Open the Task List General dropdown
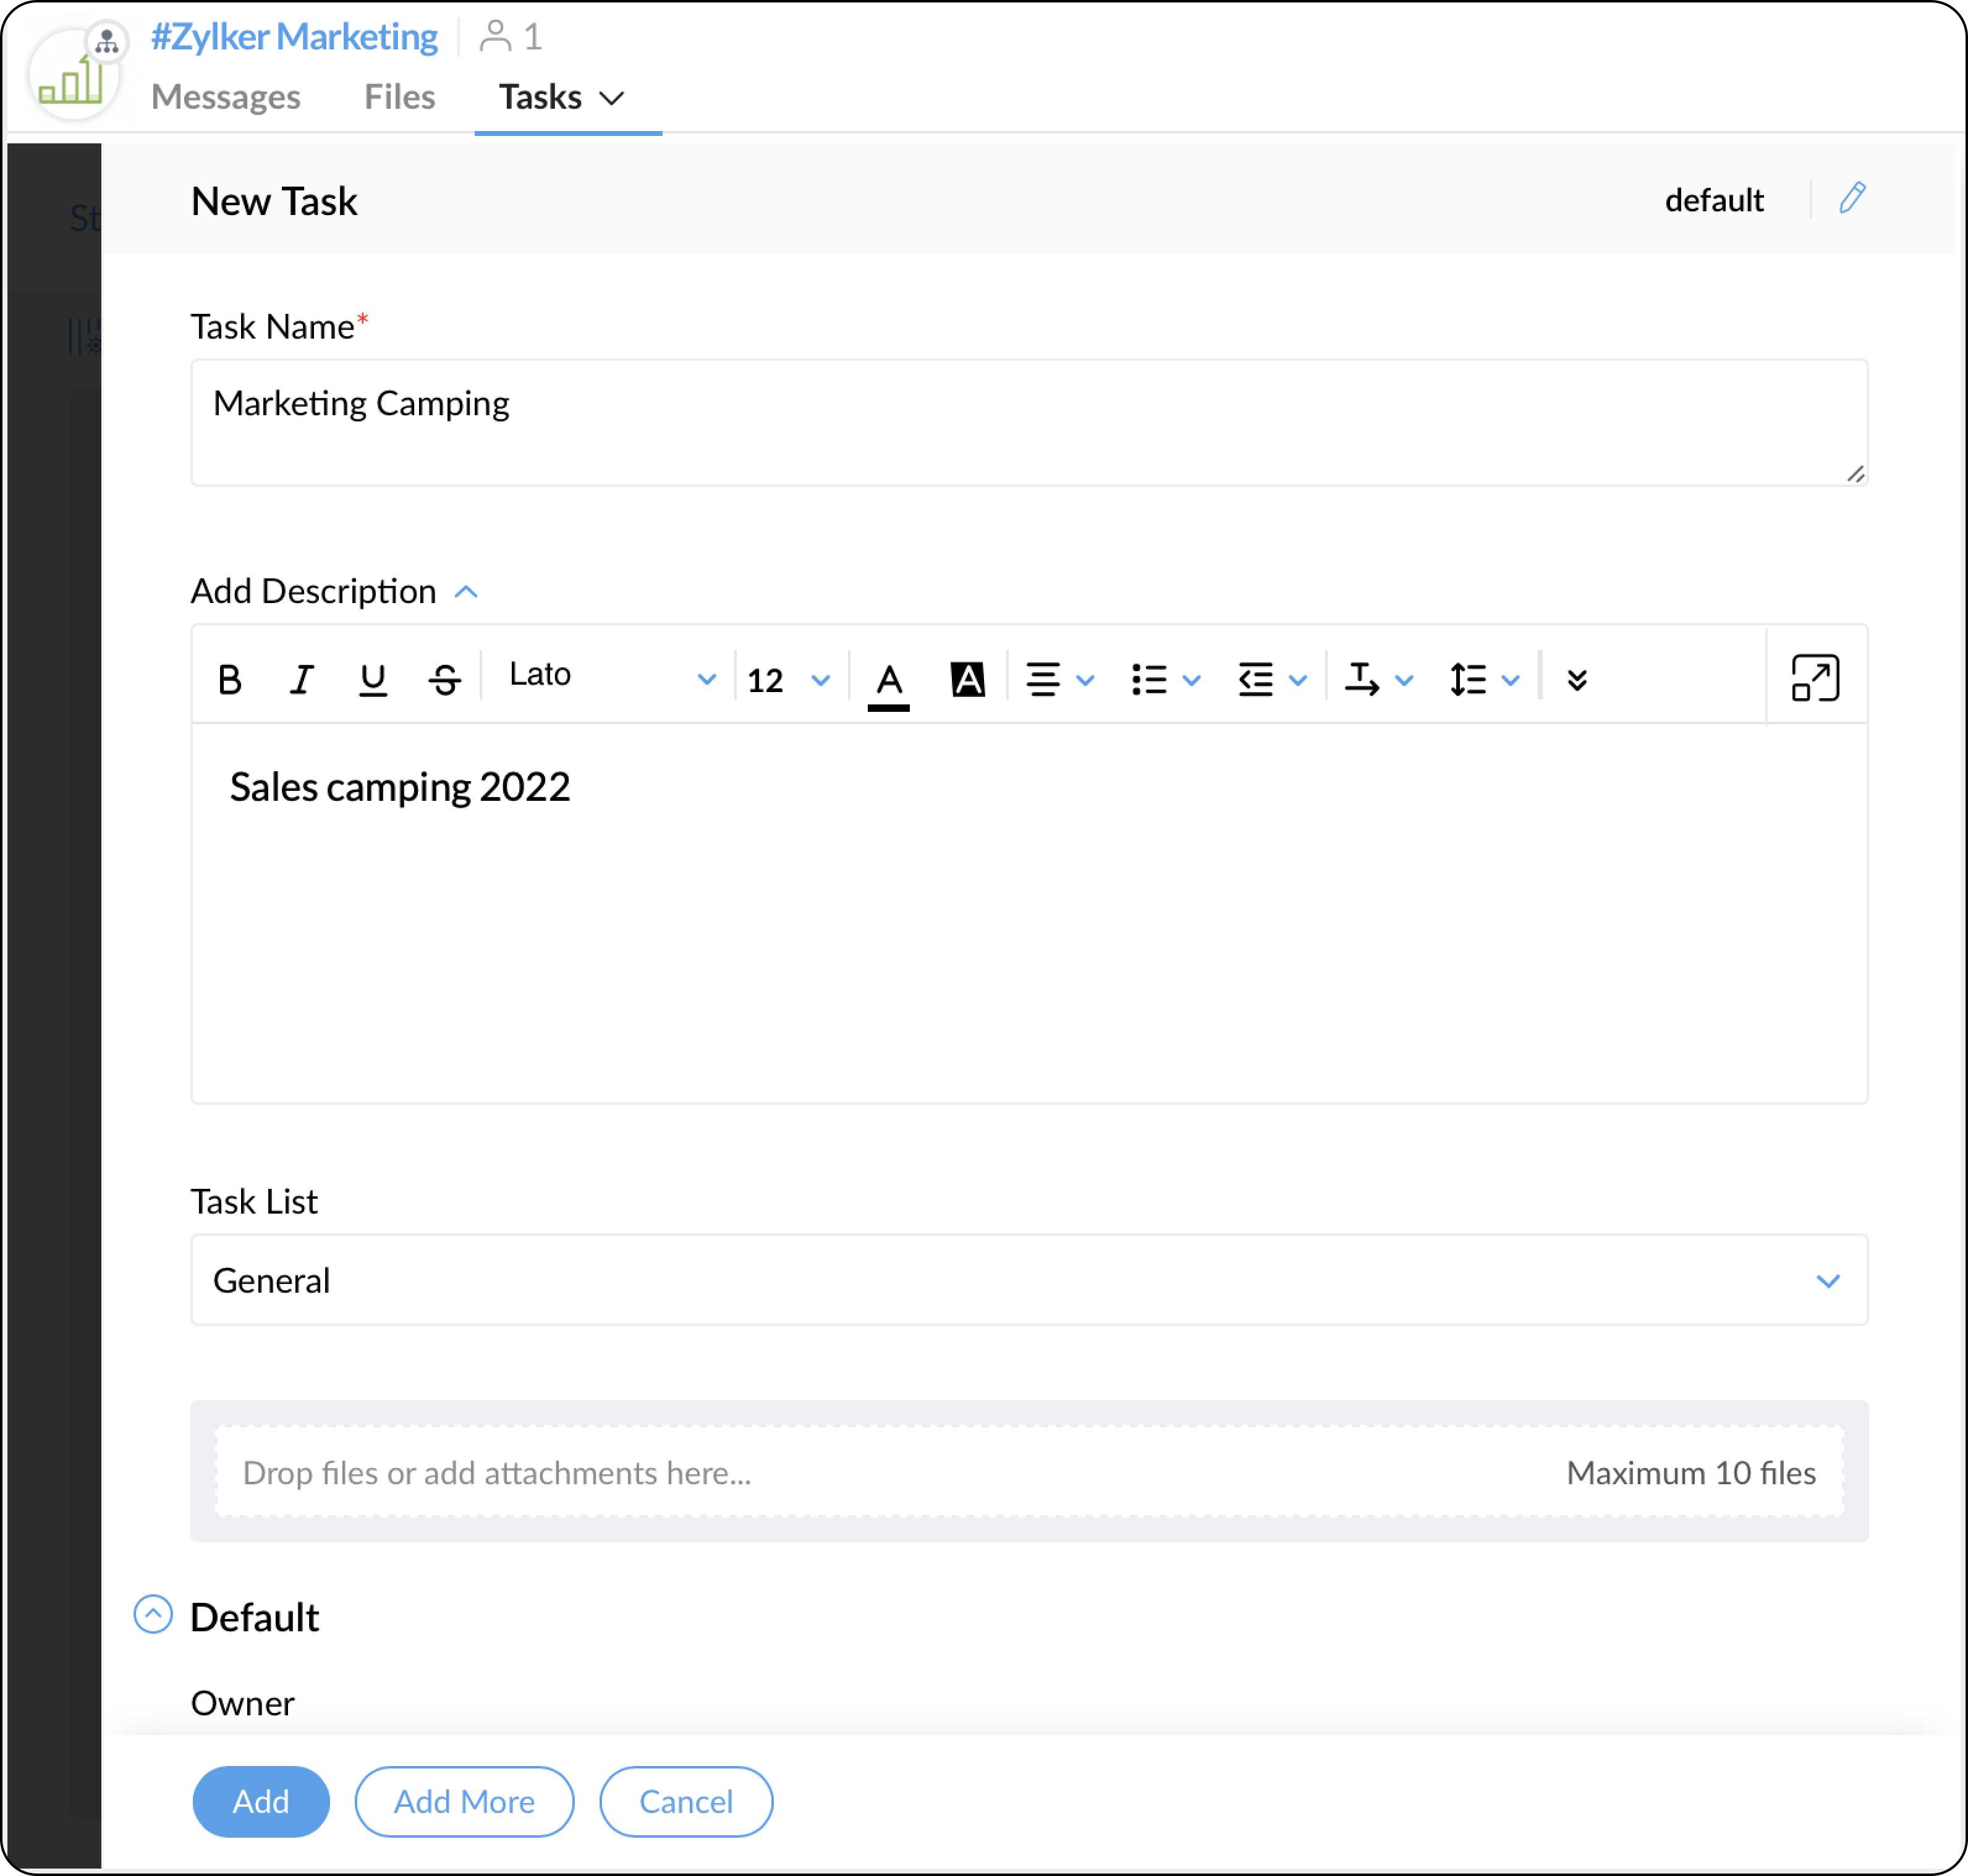The height and width of the screenshot is (1876, 1968). (x=1027, y=1280)
